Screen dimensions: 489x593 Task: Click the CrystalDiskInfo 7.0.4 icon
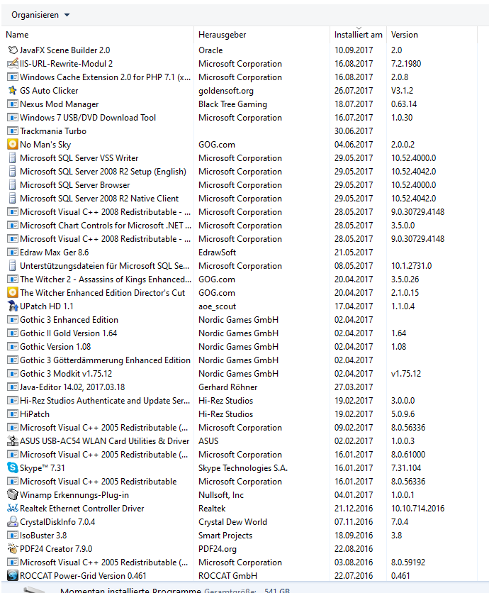point(13,522)
